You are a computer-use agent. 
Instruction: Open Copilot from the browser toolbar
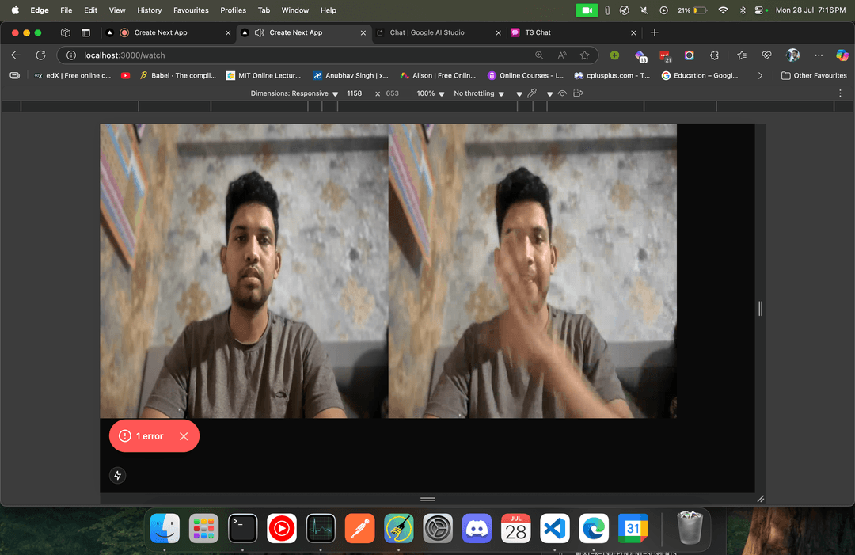842,55
